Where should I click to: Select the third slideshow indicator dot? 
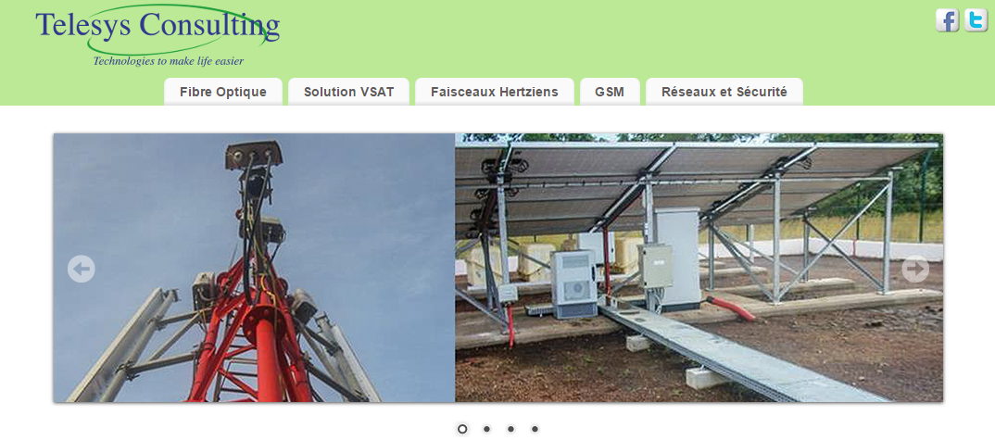pyautogui.click(x=510, y=429)
